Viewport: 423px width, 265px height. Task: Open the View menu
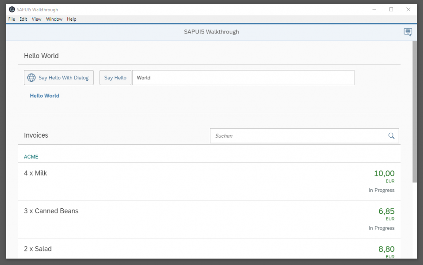(36, 19)
